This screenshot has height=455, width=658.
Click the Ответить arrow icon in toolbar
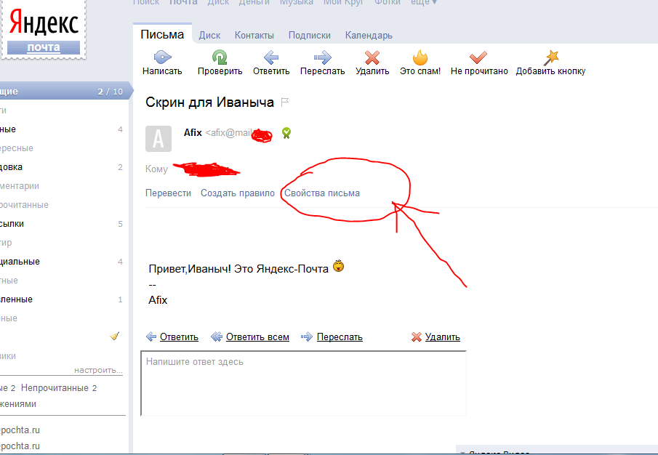click(x=271, y=57)
